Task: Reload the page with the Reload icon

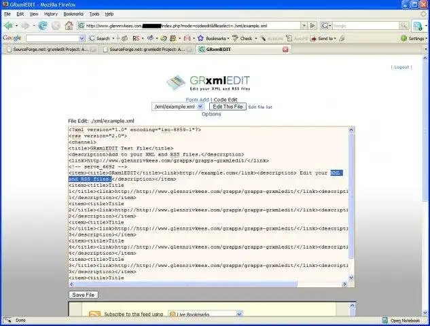Action: (x=43, y=26)
